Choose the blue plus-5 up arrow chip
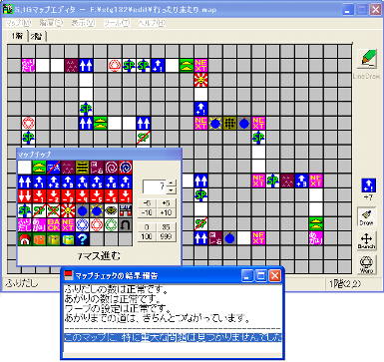Viewport: 384px width, 362px height. [97, 181]
